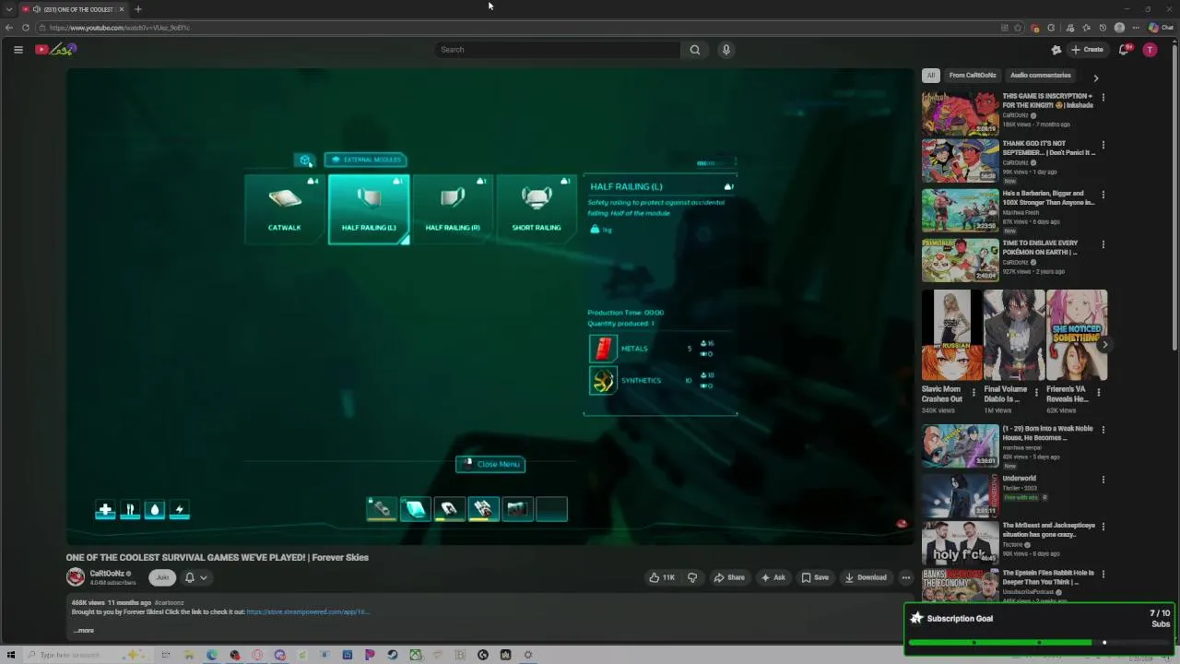Reload the page with refresh button
The image size is (1180, 664).
pyautogui.click(x=26, y=28)
